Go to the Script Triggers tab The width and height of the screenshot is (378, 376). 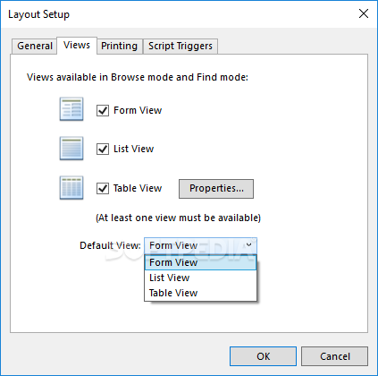pyautogui.click(x=181, y=46)
